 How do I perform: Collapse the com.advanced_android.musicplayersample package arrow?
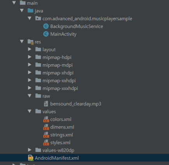click(29, 18)
